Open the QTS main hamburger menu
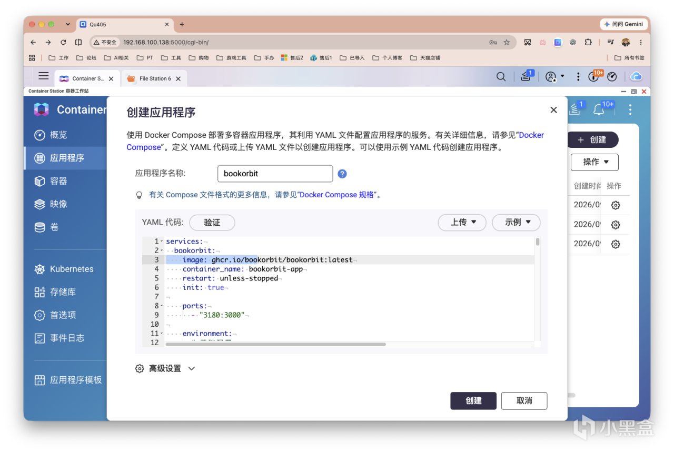 [x=44, y=76]
